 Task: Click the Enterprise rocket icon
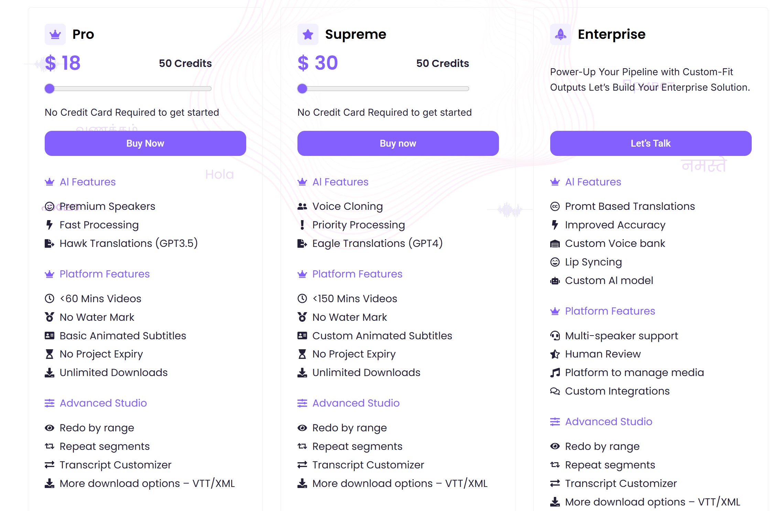561,34
